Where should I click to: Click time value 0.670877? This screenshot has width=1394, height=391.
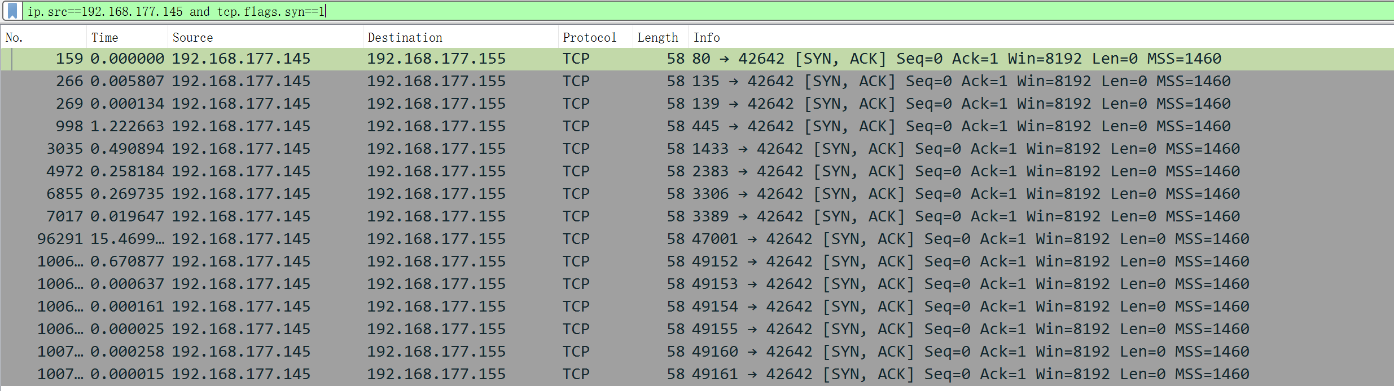click(127, 261)
